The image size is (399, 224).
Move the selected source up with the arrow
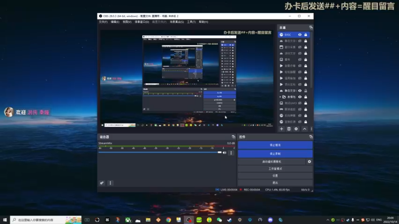[305, 129]
